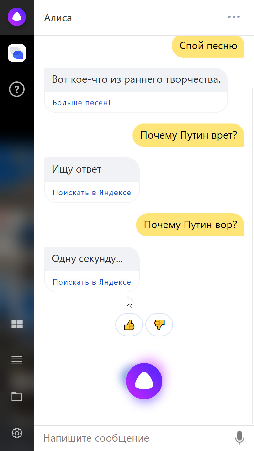Click the purple Alice logo in sidebar
Image resolution: width=254 pixels, height=451 pixels.
(x=17, y=17)
